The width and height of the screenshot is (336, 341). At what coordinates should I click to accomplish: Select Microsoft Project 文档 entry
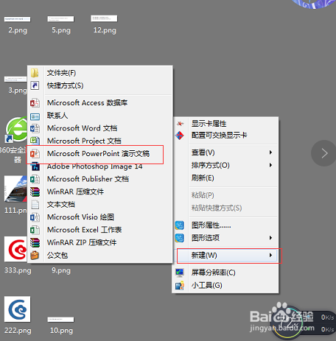click(x=100, y=141)
